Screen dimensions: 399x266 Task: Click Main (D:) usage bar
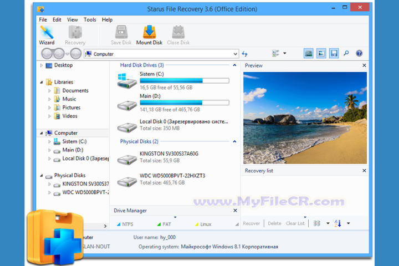185,103
